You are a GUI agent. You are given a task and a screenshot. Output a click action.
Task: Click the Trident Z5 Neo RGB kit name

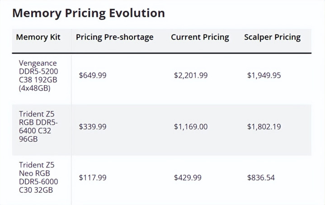[38, 177]
